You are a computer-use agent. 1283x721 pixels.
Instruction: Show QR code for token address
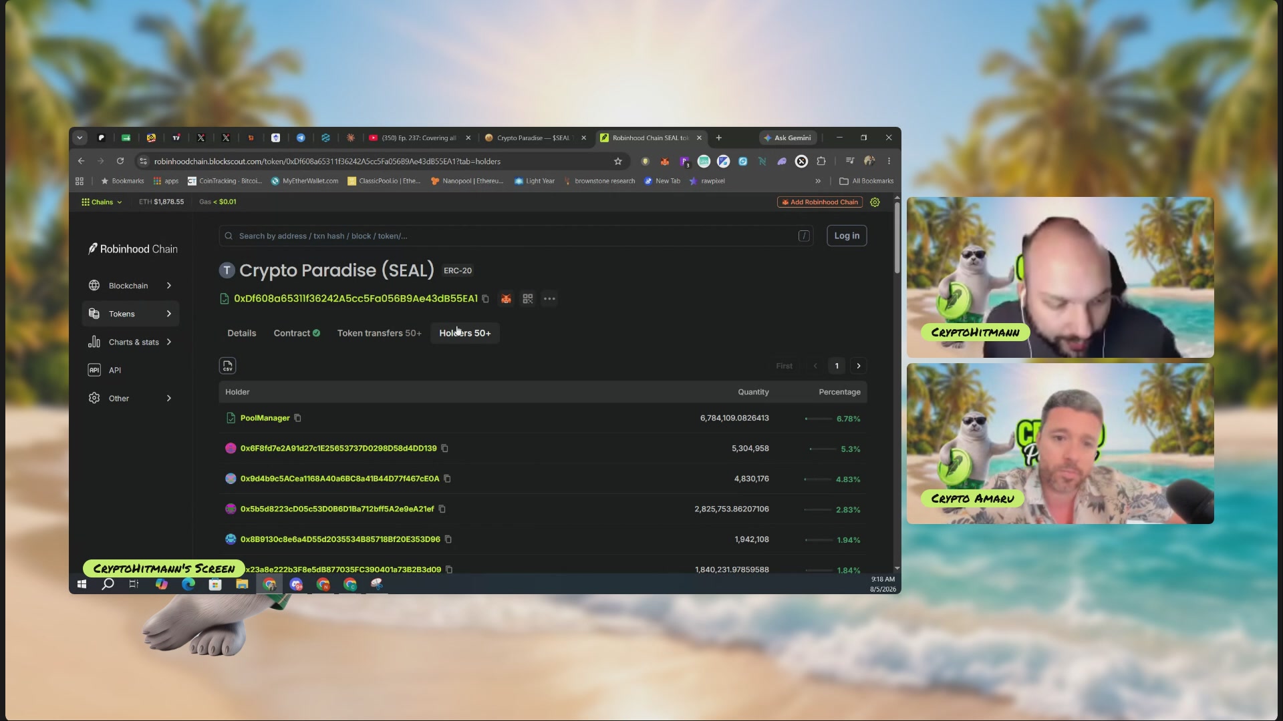(528, 299)
